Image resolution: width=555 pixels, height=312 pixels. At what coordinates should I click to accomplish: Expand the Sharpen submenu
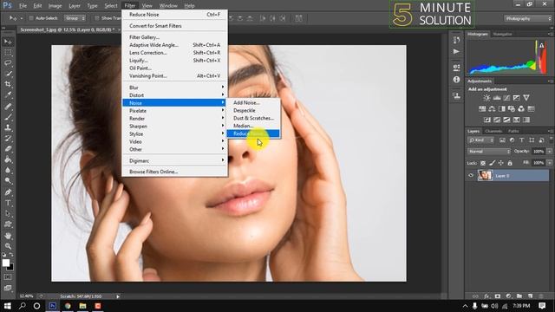pos(174,126)
